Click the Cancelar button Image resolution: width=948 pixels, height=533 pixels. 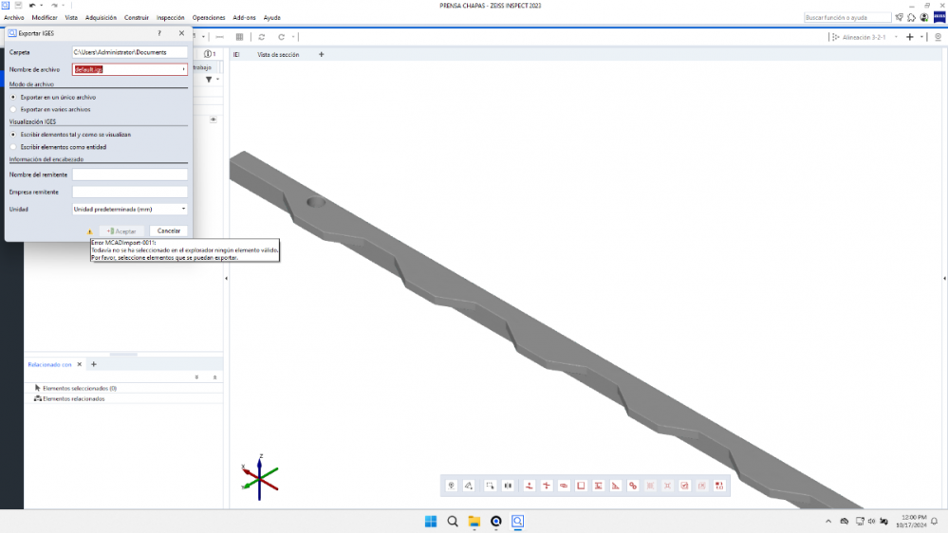click(169, 230)
